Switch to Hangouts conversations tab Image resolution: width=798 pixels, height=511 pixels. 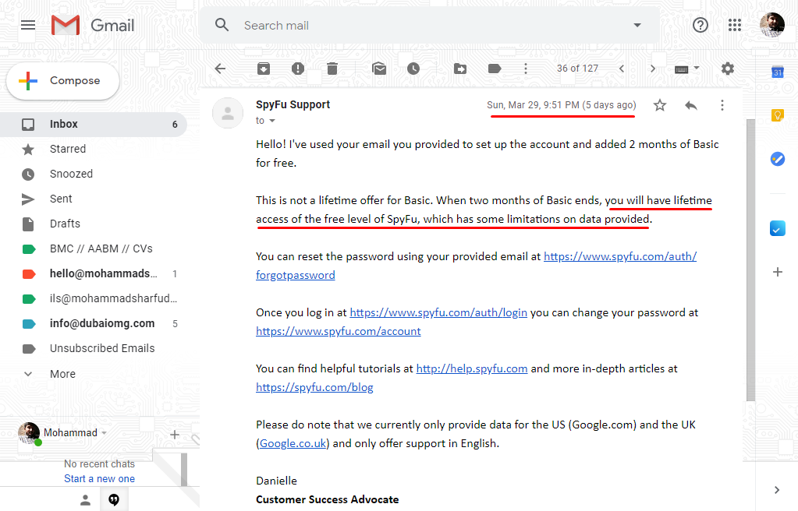(x=114, y=500)
